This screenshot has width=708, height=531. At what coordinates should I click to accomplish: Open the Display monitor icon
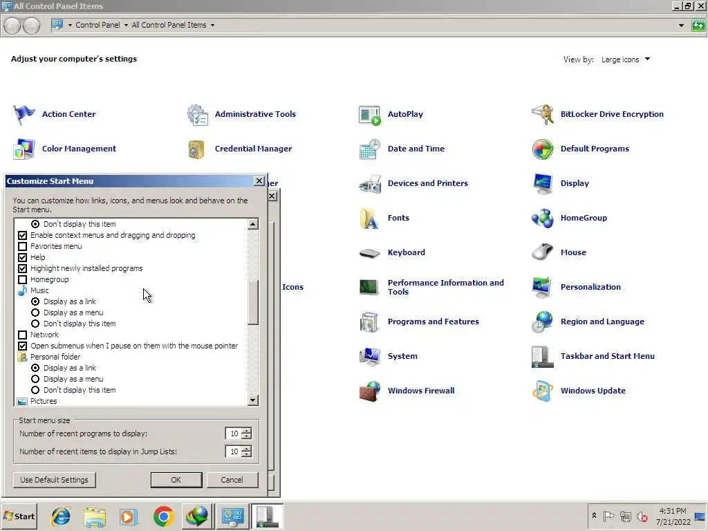coord(543,183)
